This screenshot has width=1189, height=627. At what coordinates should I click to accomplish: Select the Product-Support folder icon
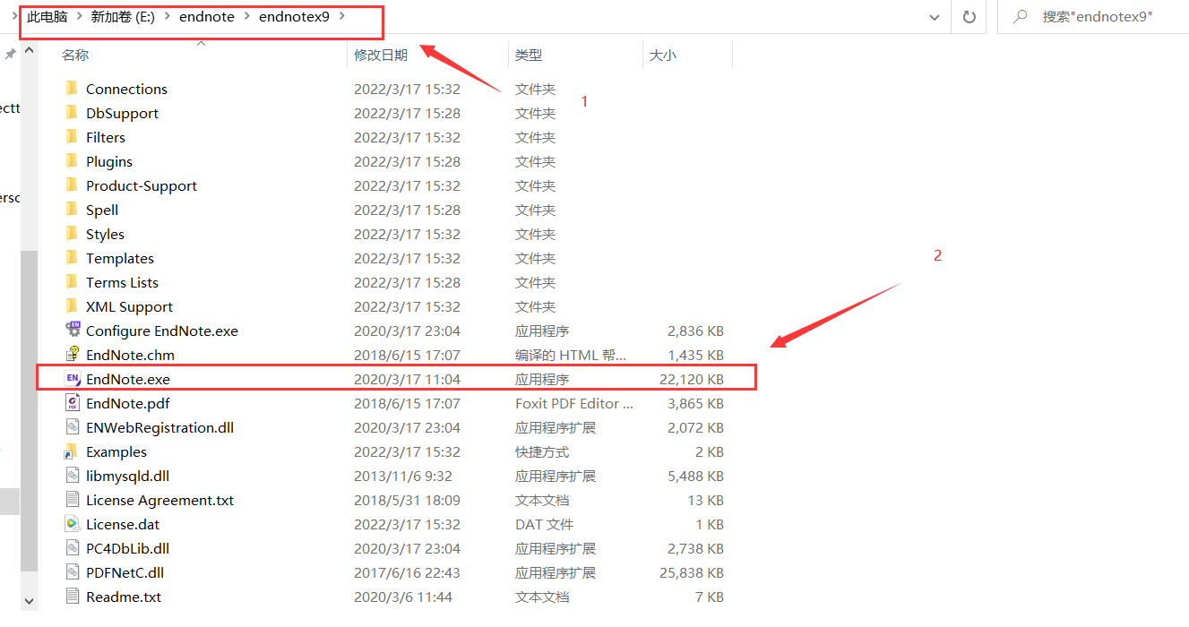(x=72, y=185)
